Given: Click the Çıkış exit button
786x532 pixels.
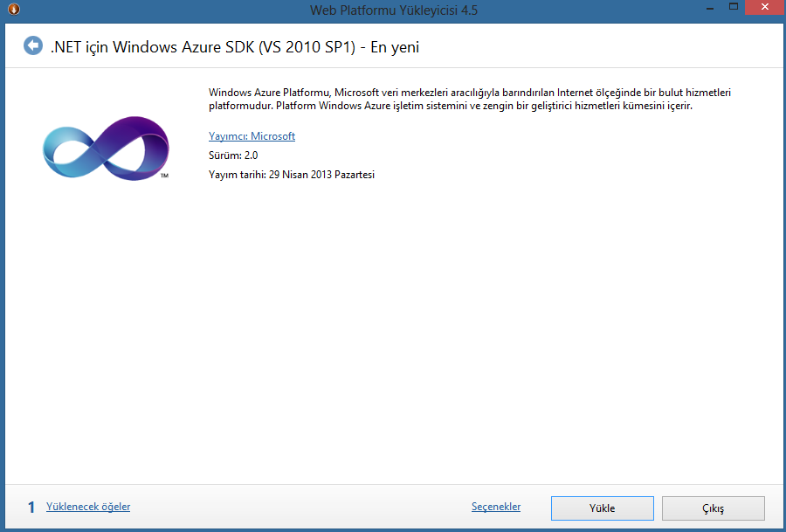Looking at the screenshot, I should coord(714,508).
